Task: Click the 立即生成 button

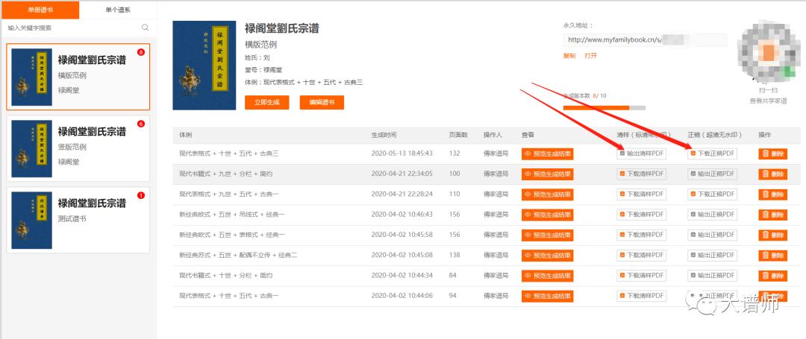Action: [x=266, y=103]
